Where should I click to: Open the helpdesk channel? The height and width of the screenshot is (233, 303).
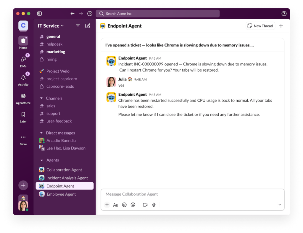pos(54,44)
